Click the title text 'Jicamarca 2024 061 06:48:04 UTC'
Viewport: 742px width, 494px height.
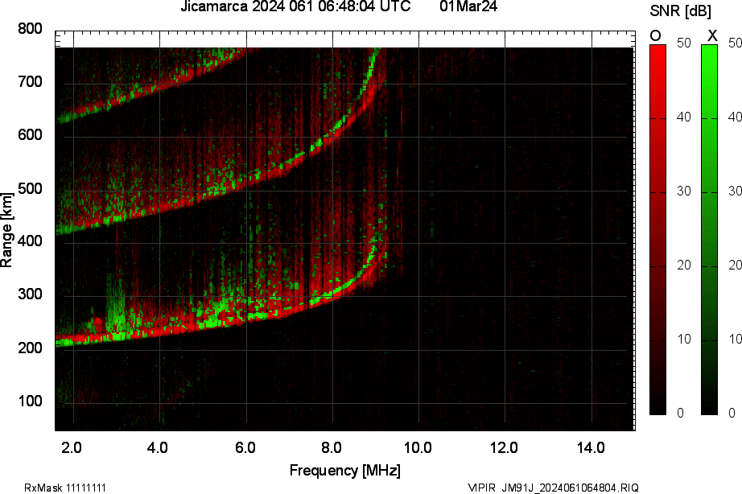295,6
